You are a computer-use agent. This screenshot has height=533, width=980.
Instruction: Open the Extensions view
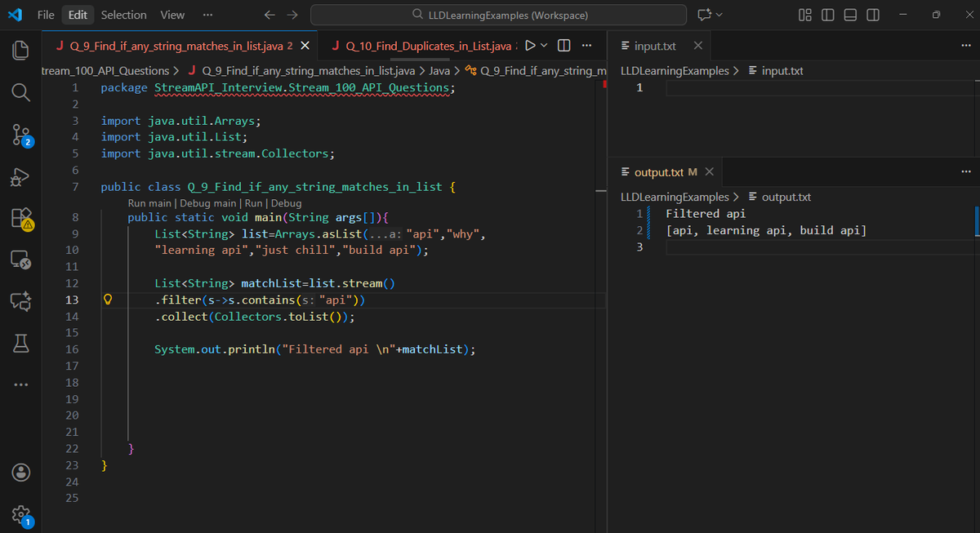[20, 219]
